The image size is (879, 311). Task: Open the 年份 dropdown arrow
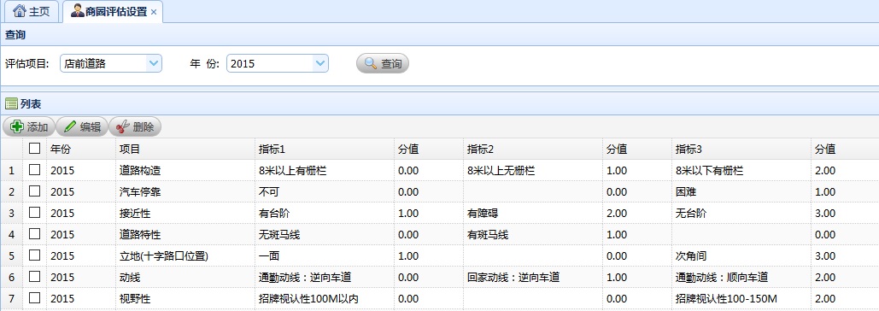320,63
